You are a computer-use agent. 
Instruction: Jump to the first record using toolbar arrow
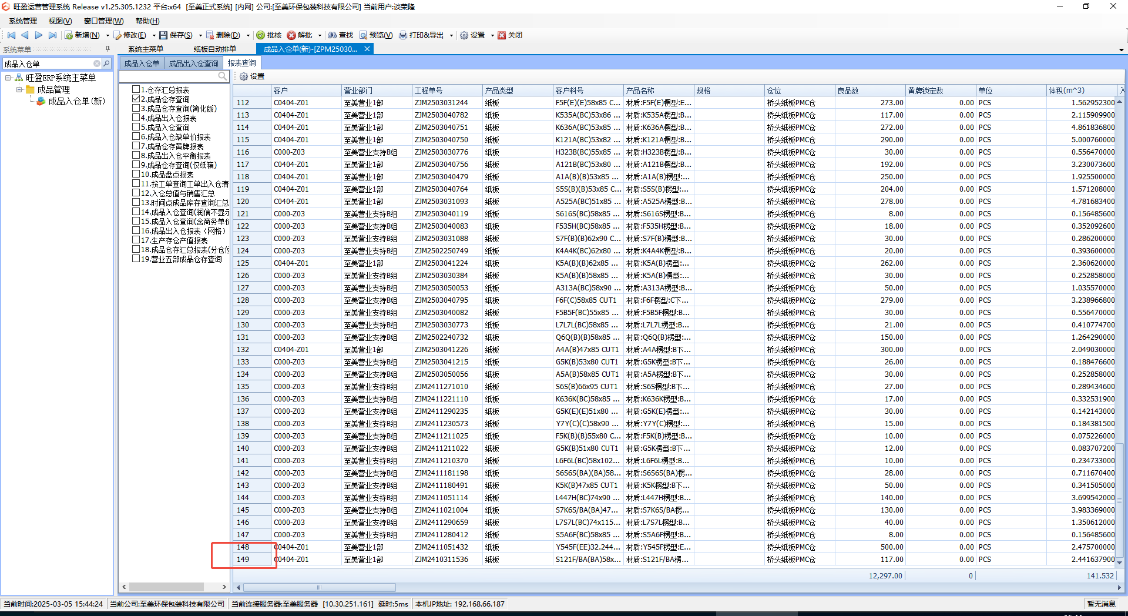tap(11, 35)
